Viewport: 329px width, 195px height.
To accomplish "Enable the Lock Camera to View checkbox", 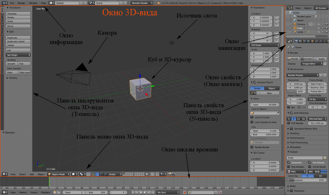I will pyautogui.click(x=252, y=122).
